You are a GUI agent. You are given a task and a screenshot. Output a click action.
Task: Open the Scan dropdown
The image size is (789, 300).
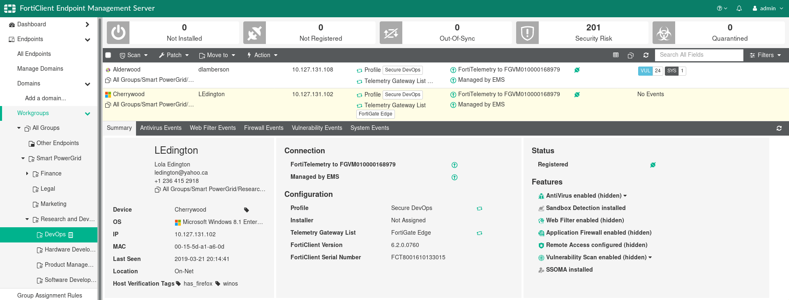134,55
